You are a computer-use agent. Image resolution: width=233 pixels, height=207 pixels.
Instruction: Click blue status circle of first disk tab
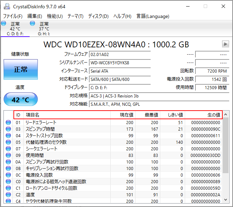[3, 23]
